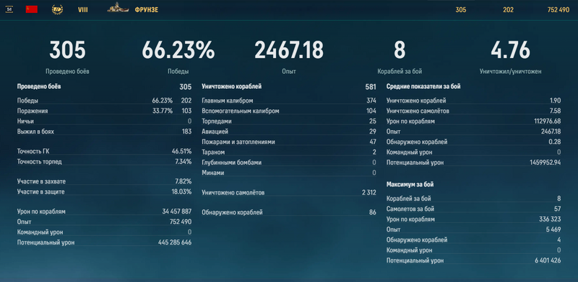Click the Участие в захвате row

[104, 181]
